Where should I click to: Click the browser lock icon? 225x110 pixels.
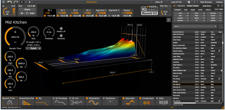[x=218, y=6]
